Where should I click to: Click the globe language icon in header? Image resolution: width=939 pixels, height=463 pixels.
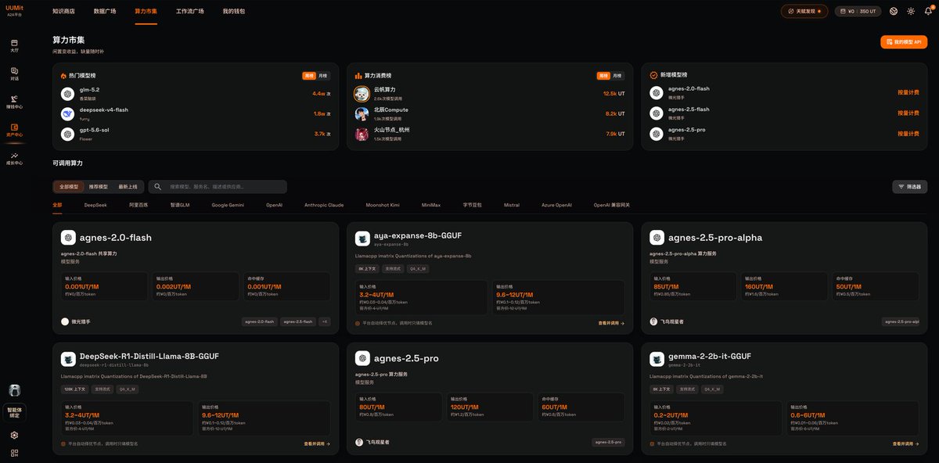[x=894, y=11]
